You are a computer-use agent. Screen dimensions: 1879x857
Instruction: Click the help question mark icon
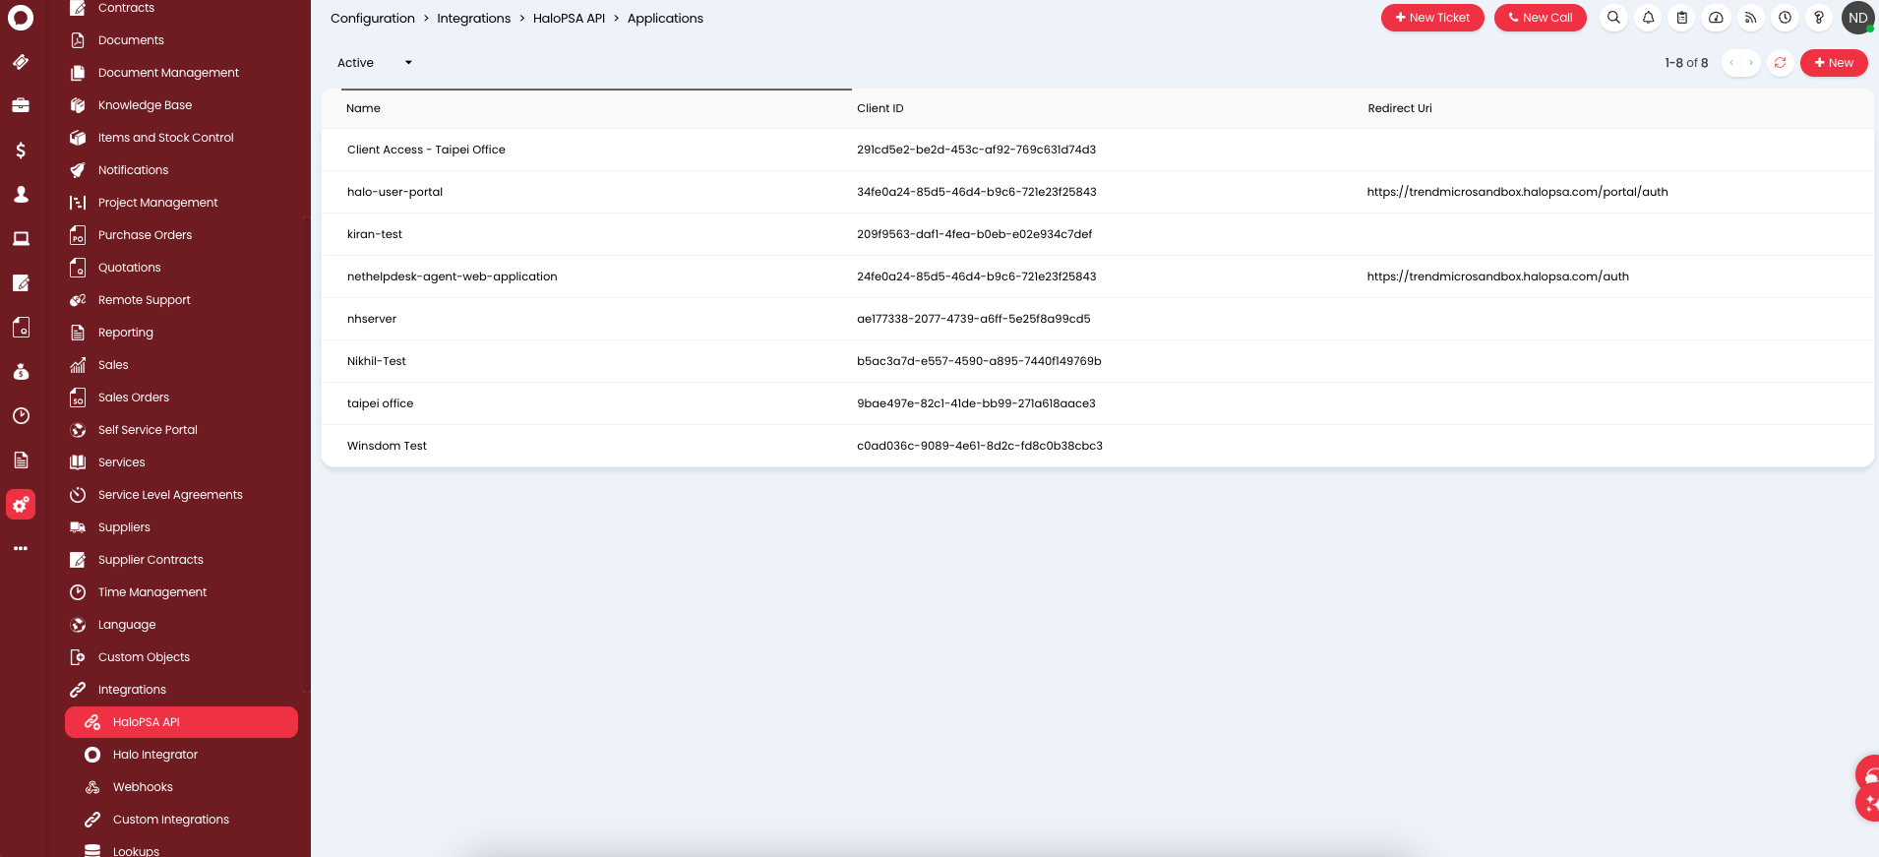click(1819, 18)
